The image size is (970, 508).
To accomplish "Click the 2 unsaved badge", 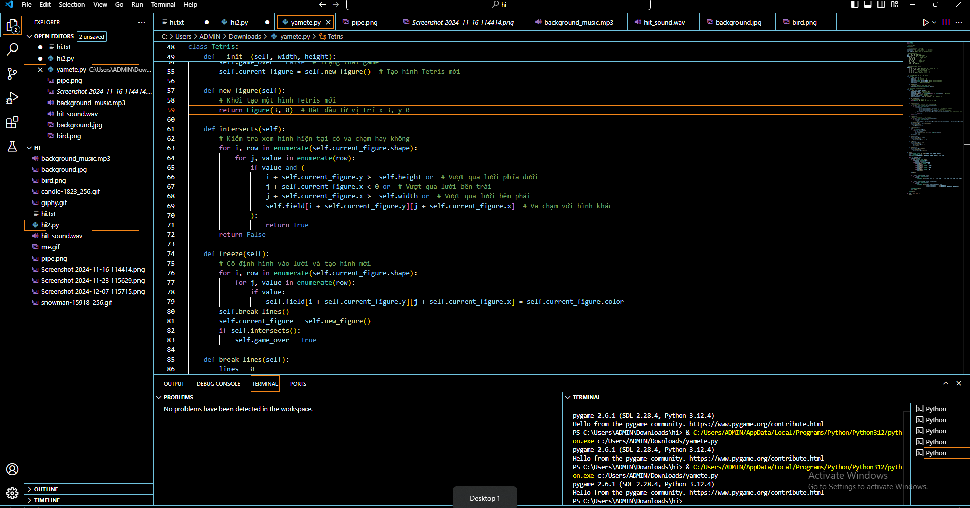I will 91,36.
